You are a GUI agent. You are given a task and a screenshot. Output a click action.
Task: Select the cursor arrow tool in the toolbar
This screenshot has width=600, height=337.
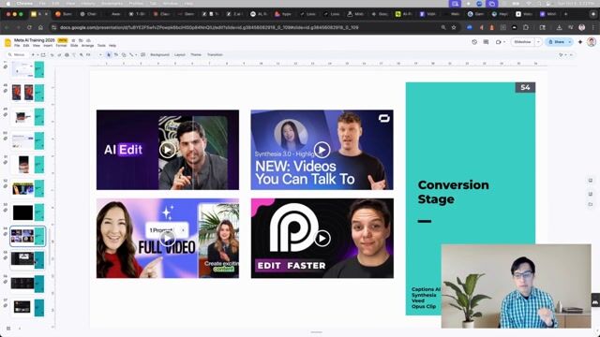(x=109, y=54)
